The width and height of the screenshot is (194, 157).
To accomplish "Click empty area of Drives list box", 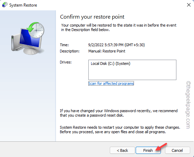I will pos(132,73).
